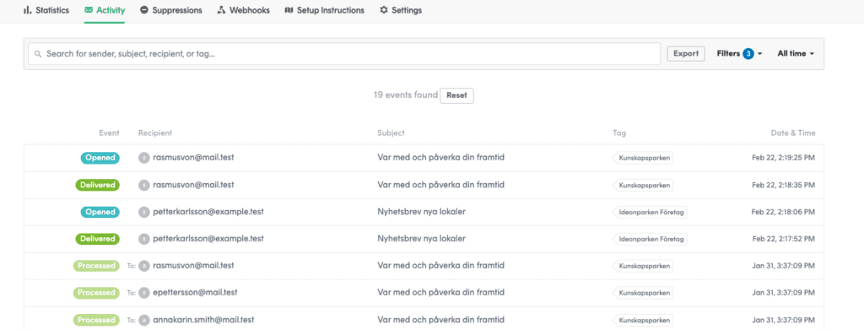The width and height of the screenshot is (864, 330).
Task: Click Kunskapsparken tag in epettersson row
Action: pyautogui.click(x=643, y=293)
